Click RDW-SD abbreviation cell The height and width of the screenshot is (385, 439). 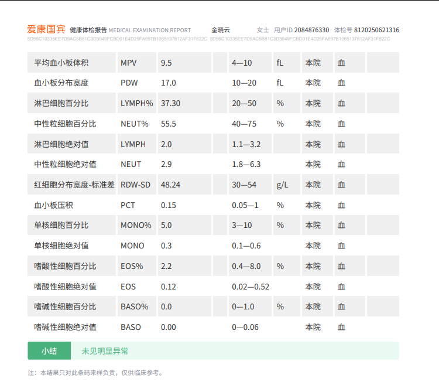coord(135,185)
